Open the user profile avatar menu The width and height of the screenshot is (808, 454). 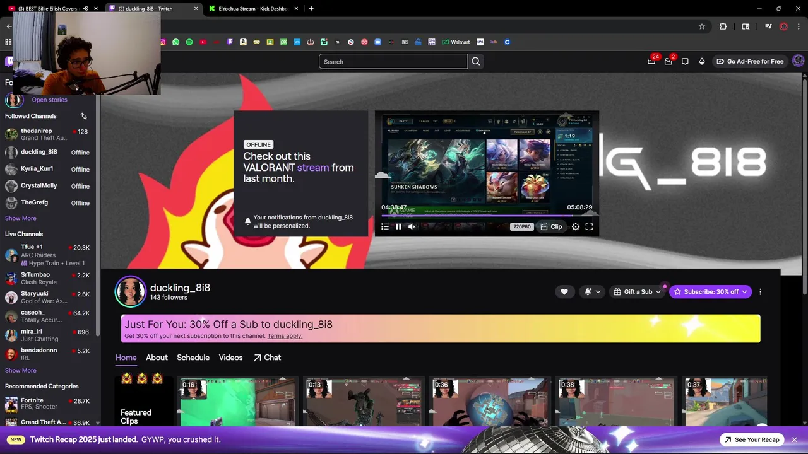pyautogui.click(x=798, y=61)
